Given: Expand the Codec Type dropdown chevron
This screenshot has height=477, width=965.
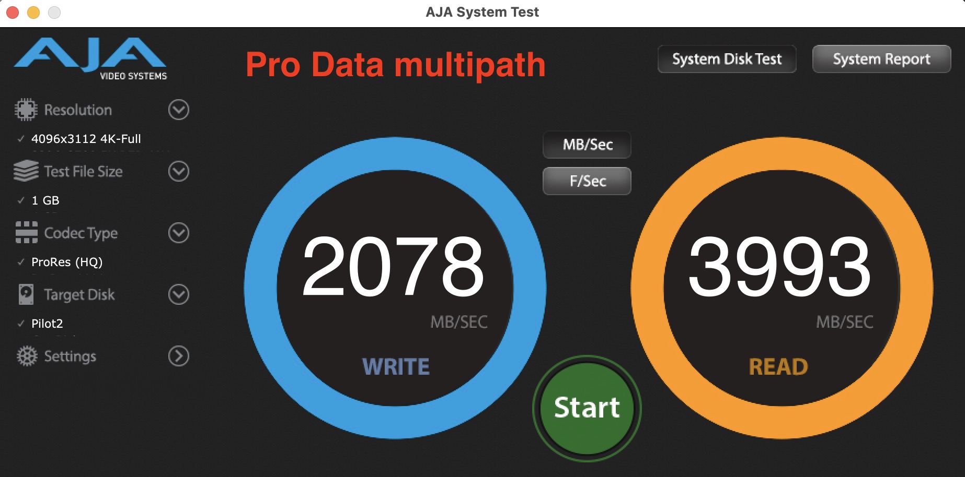Looking at the screenshot, I should (x=179, y=233).
